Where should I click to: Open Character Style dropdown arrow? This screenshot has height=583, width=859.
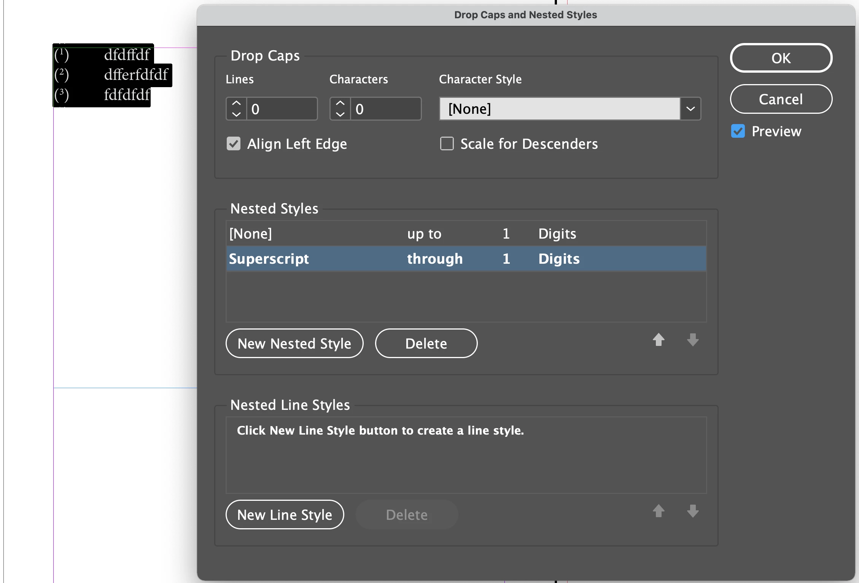pos(690,109)
